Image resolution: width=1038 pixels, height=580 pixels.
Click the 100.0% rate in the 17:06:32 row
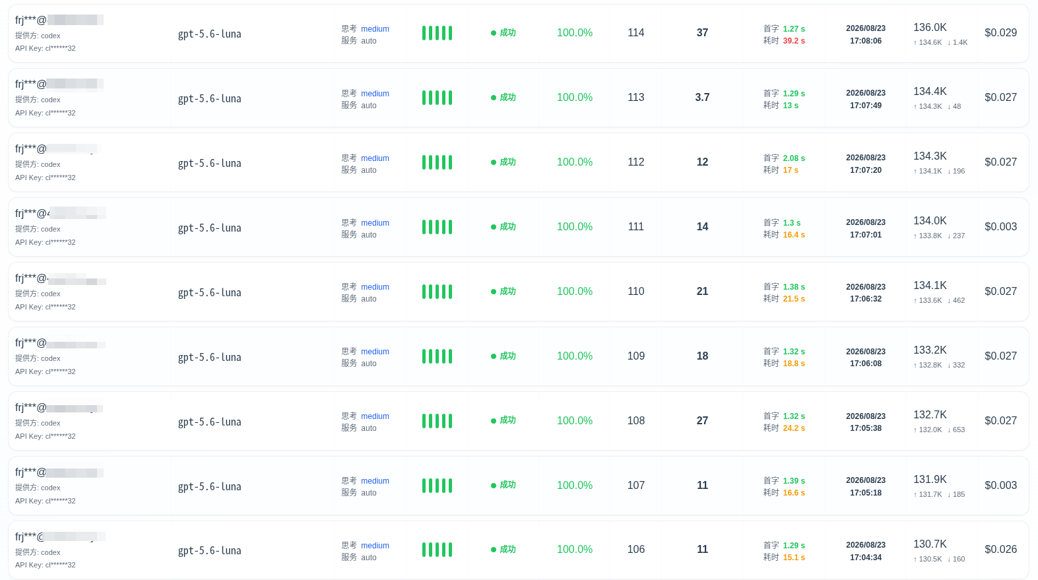[x=575, y=292]
